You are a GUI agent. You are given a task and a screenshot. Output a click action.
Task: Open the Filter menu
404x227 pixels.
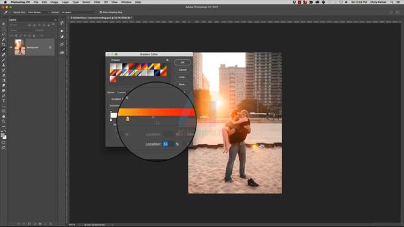97,2
